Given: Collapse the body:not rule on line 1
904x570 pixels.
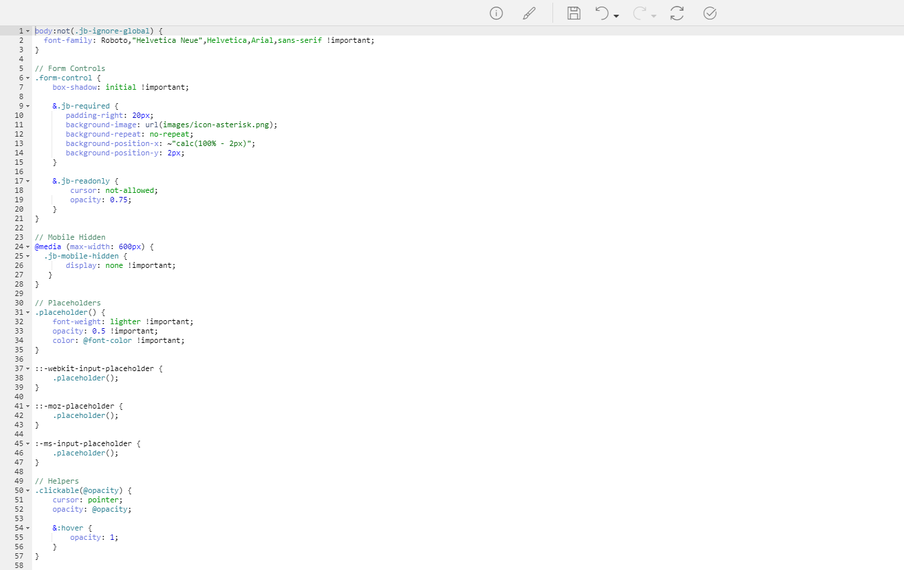Looking at the screenshot, I should coord(28,31).
